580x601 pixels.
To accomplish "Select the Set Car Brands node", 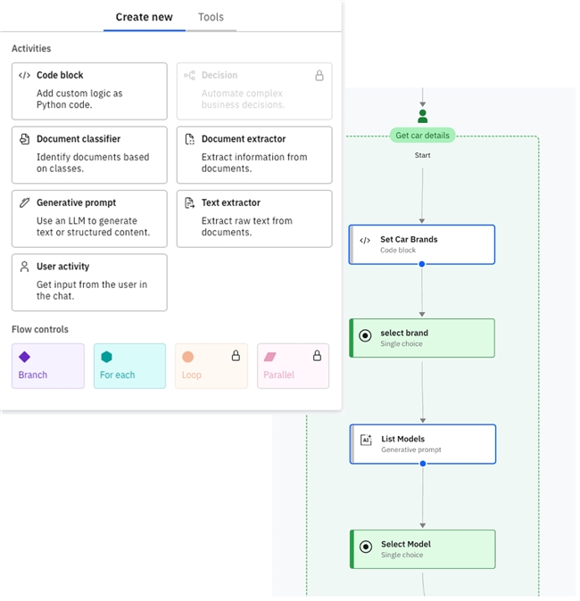I will coord(422,244).
